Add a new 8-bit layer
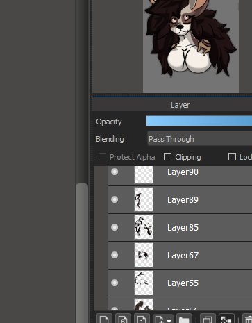 123,318
